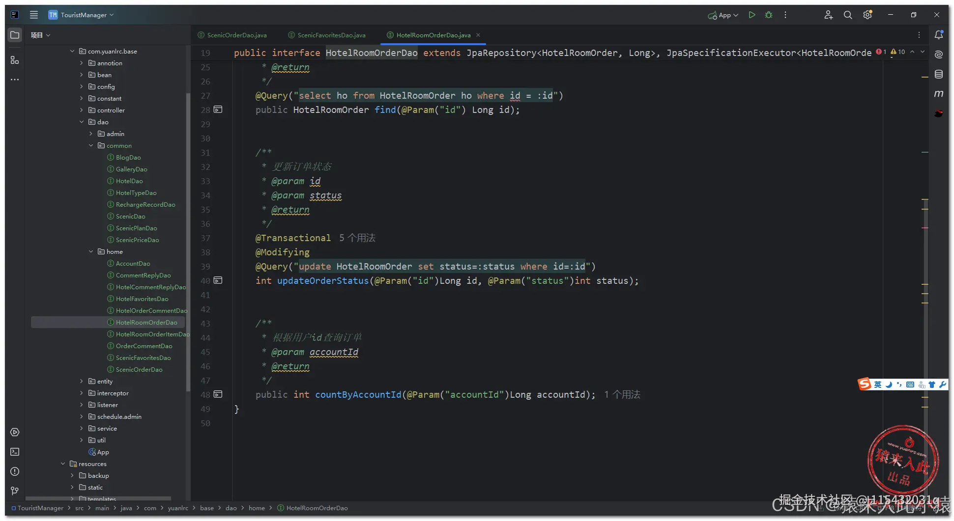
Task: Place cursor on line 42 number
Action: [x=205, y=309]
